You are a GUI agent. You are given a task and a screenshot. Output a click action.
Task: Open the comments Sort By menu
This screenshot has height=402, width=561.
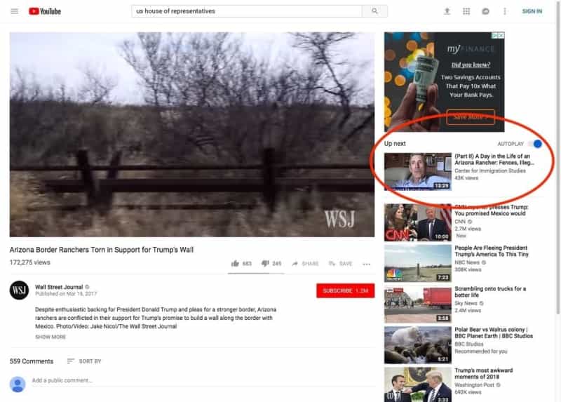(x=84, y=361)
